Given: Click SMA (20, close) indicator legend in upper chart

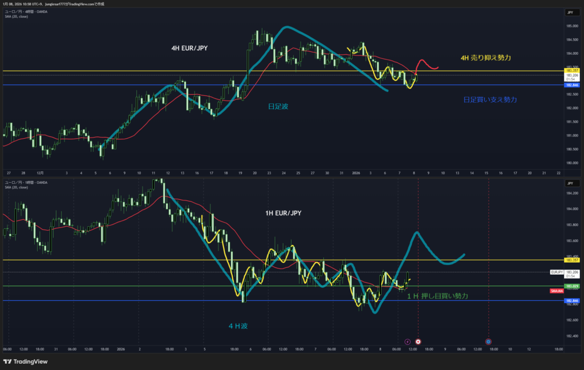Looking at the screenshot, I should pyautogui.click(x=16, y=17).
